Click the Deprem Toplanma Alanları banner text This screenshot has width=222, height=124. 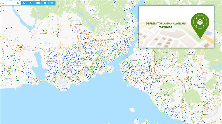(165, 23)
